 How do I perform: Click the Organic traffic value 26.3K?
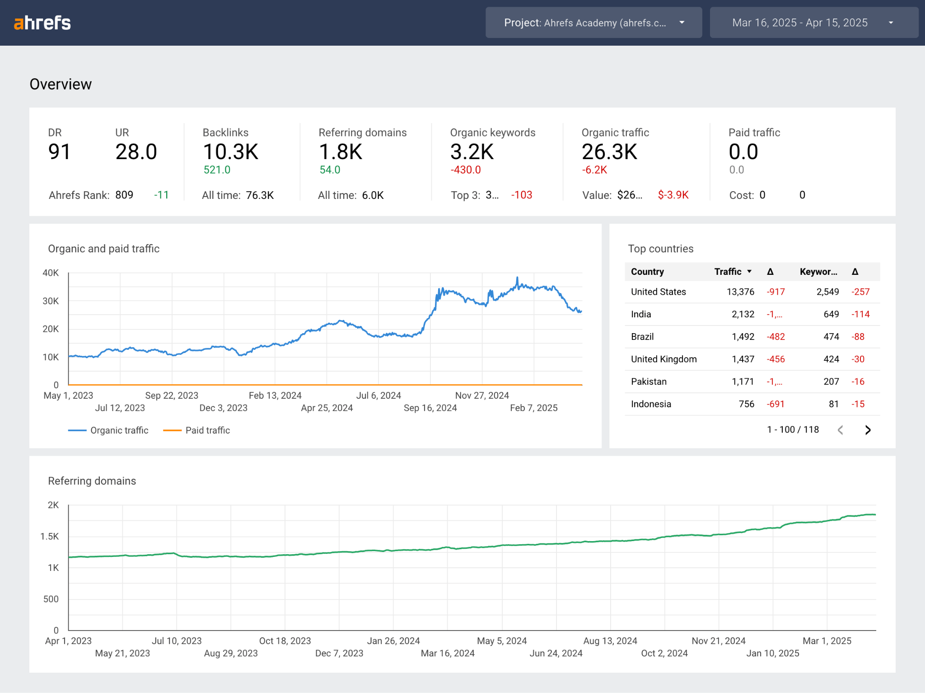pos(610,152)
